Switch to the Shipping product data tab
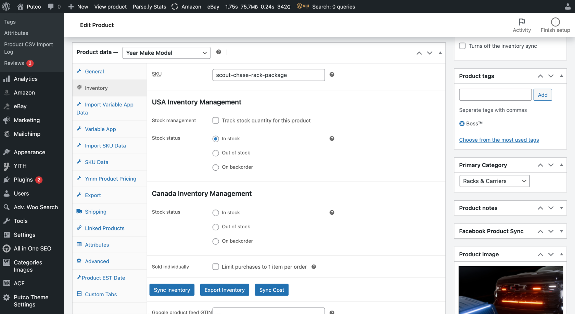This screenshot has width=575, height=314. (x=95, y=212)
